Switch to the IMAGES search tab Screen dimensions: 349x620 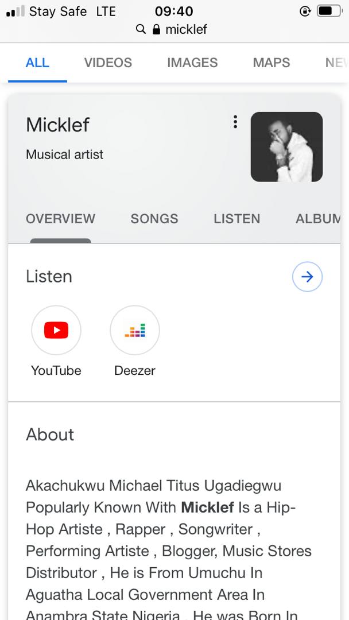192,63
